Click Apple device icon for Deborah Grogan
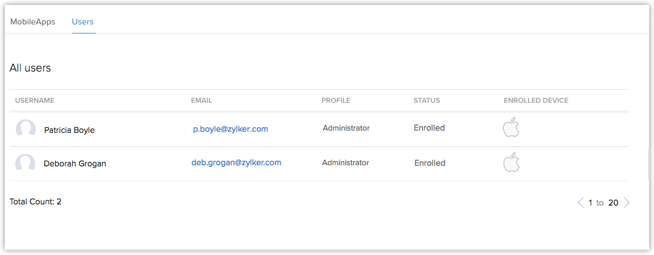The image size is (654, 255). [x=511, y=162]
